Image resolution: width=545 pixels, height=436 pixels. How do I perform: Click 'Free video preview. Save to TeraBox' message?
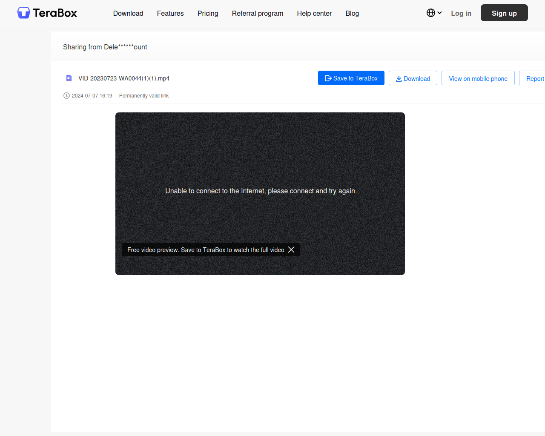coord(206,250)
